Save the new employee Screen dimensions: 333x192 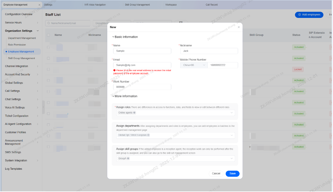click(232, 173)
